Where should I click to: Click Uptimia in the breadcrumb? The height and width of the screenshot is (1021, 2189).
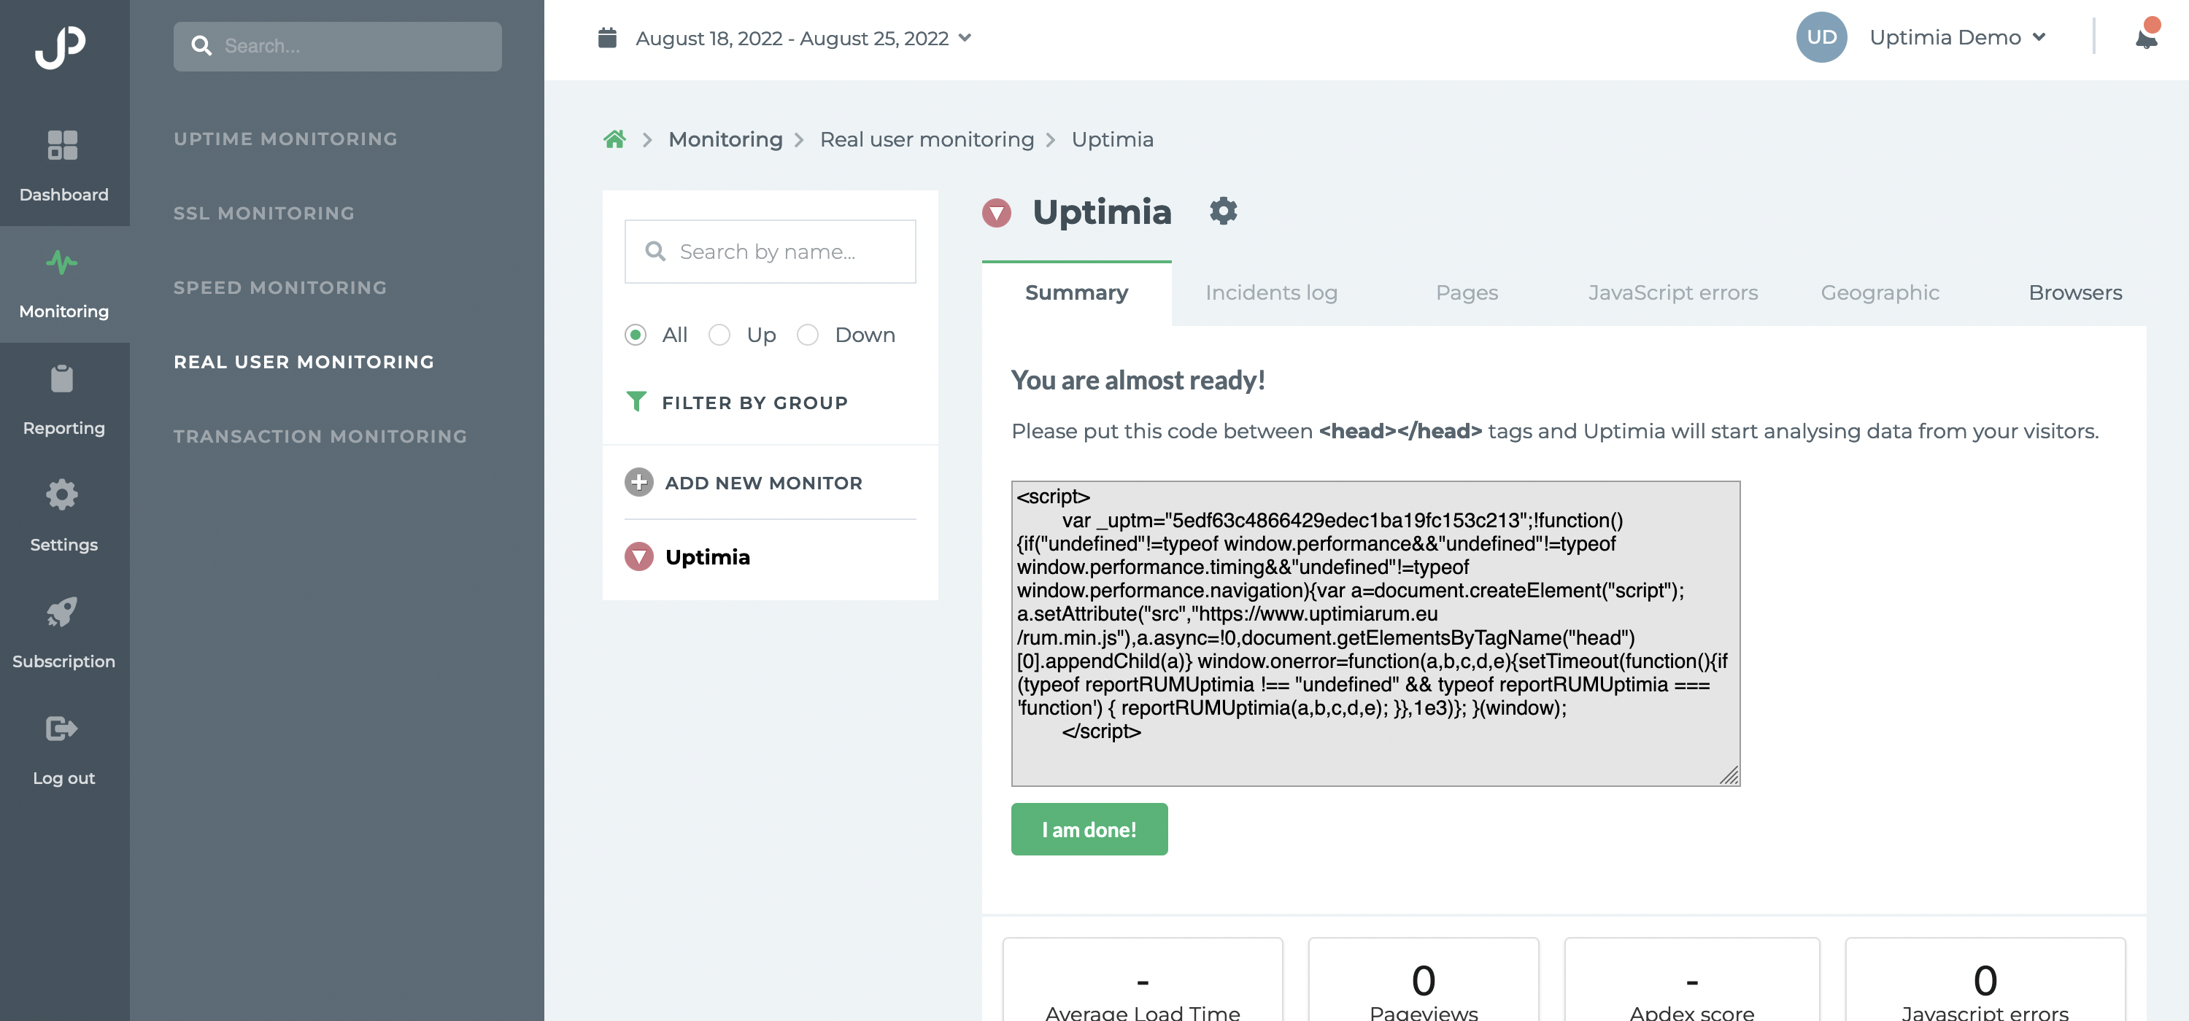[x=1111, y=139]
